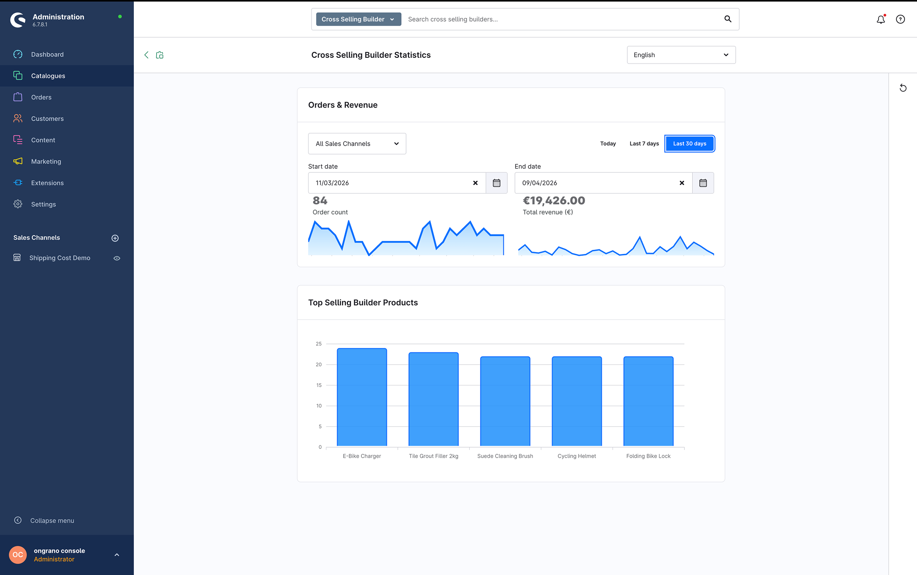The image size is (917, 575).
Task: Clear the Start date value
Action: coord(476,183)
